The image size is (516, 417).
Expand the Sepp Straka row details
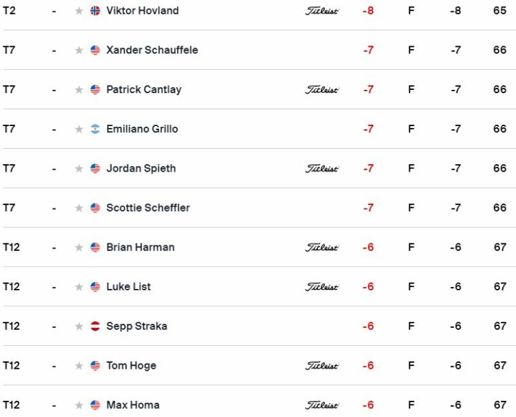point(258,326)
